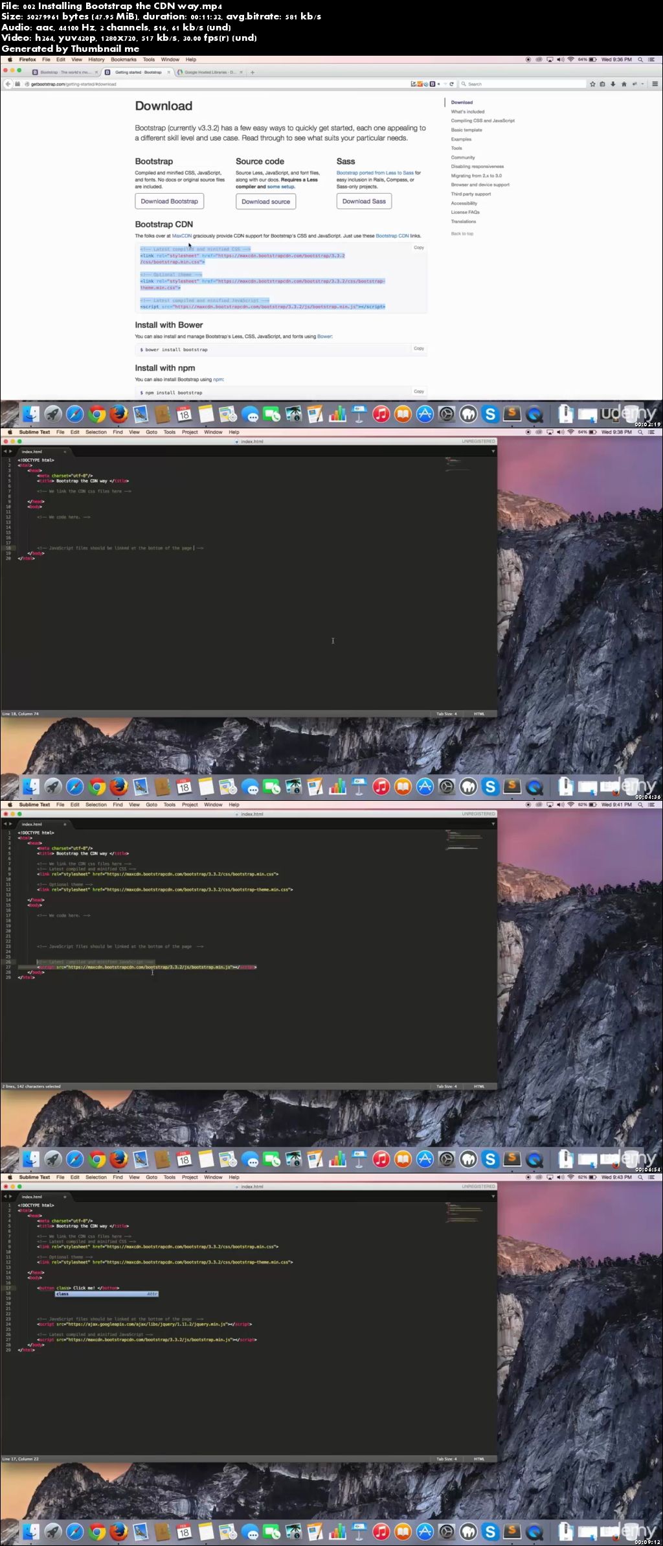Open the Firefox downloads arrow icon
Screen dimensions: 663x1546
click(x=613, y=84)
